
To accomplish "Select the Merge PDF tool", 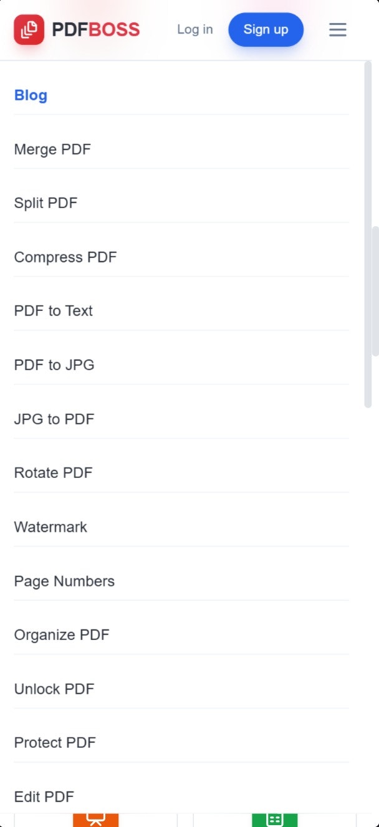I will pyautogui.click(x=52, y=149).
